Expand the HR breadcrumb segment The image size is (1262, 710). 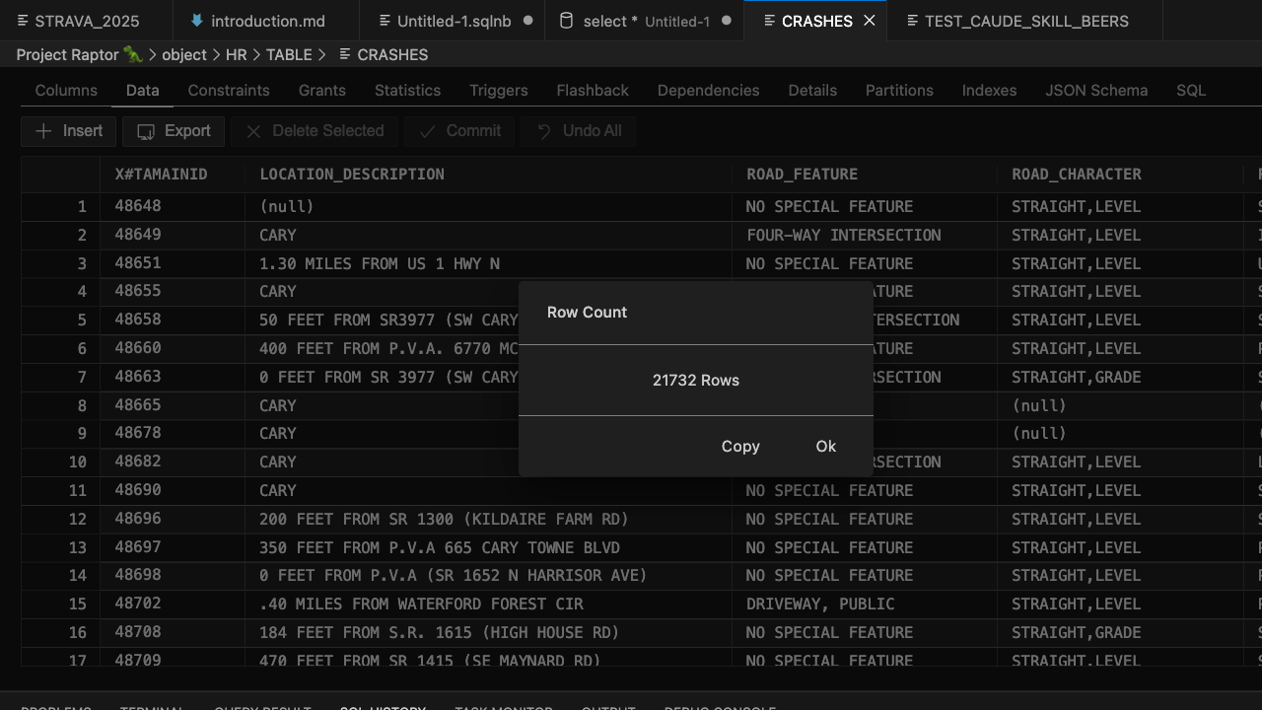click(x=236, y=54)
